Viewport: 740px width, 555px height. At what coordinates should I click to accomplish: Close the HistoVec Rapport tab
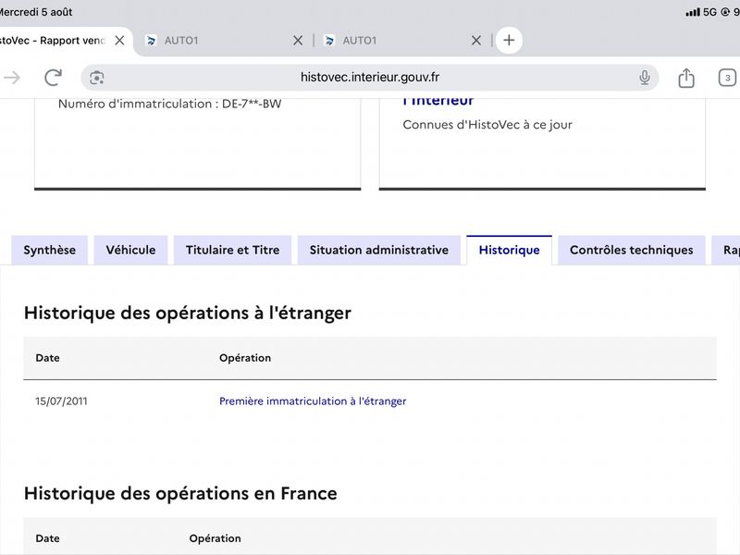pos(120,41)
